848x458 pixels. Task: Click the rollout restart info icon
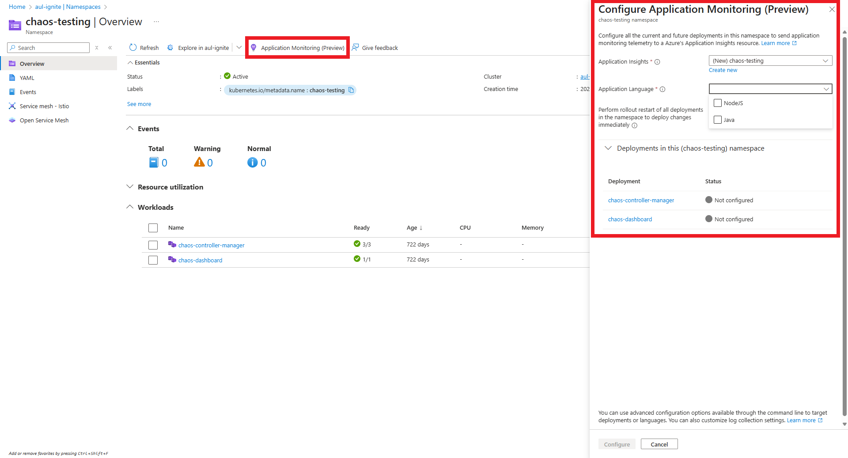pyautogui.click(x=635, y=125)
